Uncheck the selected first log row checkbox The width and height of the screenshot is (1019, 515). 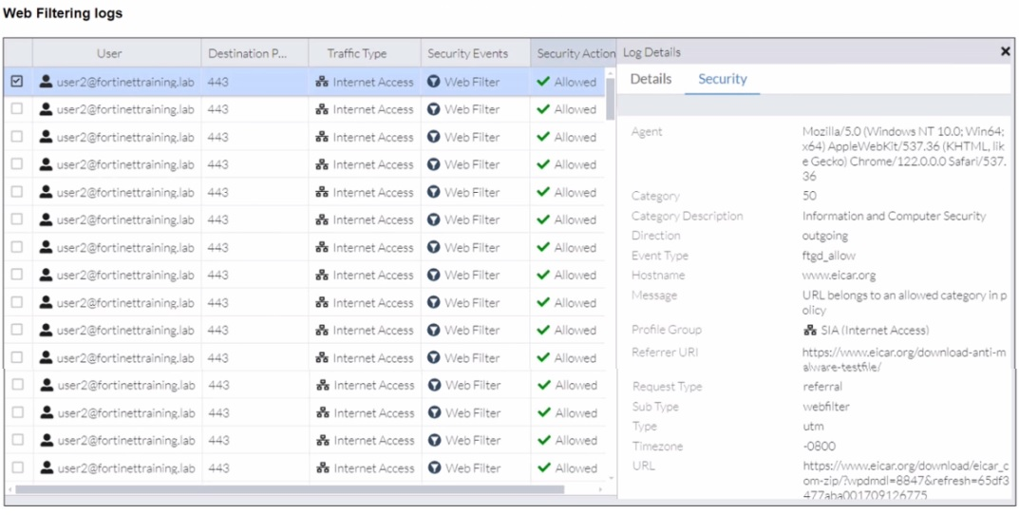tap(17, 82)
